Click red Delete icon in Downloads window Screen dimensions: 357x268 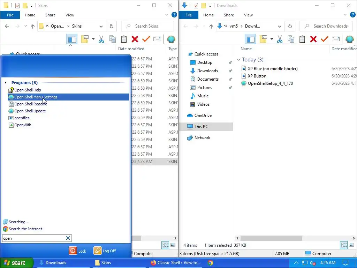click(x=313, y=39)
